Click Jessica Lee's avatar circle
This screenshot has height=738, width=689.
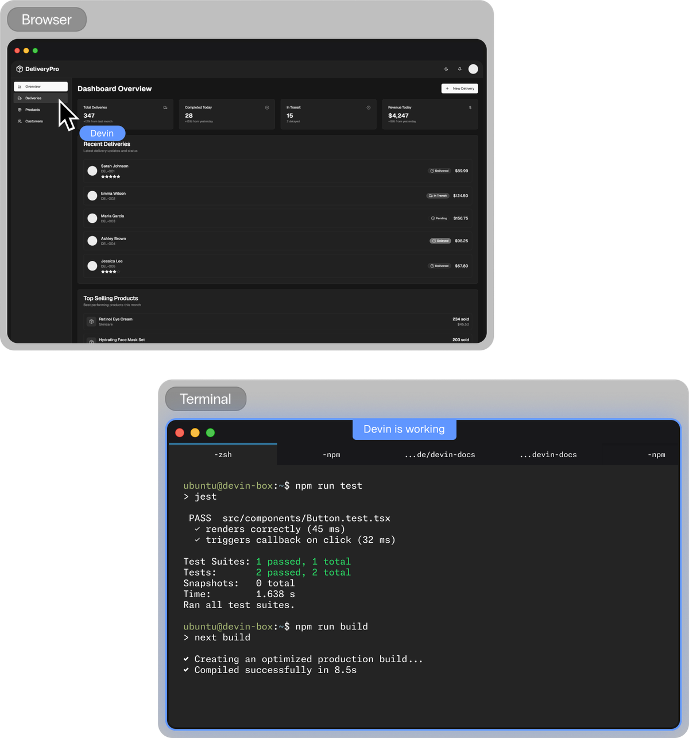click(92, 266)
